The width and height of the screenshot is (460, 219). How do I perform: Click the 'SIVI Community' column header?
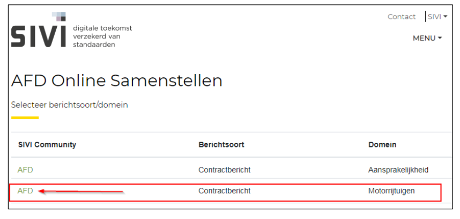click(x=47, y=145)
